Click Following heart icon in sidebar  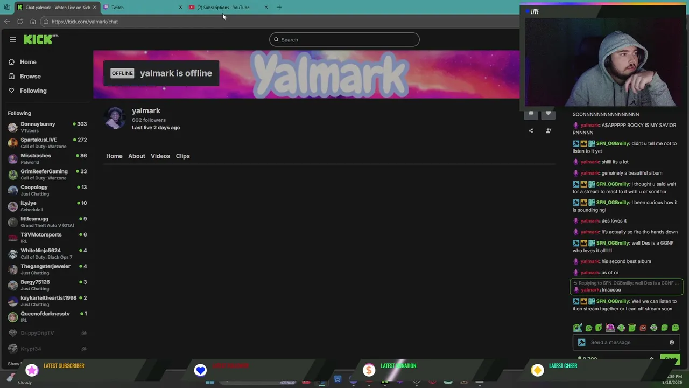click(11, 91)
